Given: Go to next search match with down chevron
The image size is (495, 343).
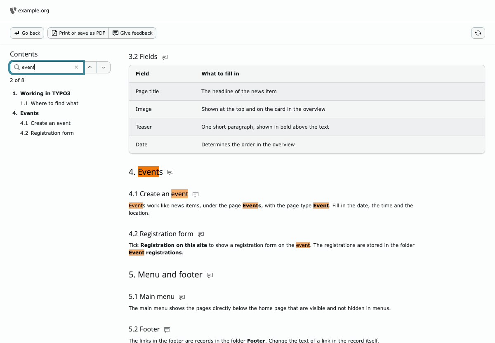Looking at the screenshot, I should pos(104,67).
